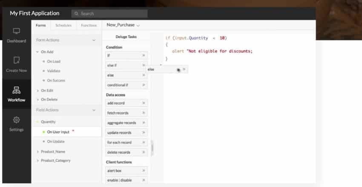This screenshot has width=362, height=187.
Task: Switch to the Functions tab
Action: tap(89, 25)
